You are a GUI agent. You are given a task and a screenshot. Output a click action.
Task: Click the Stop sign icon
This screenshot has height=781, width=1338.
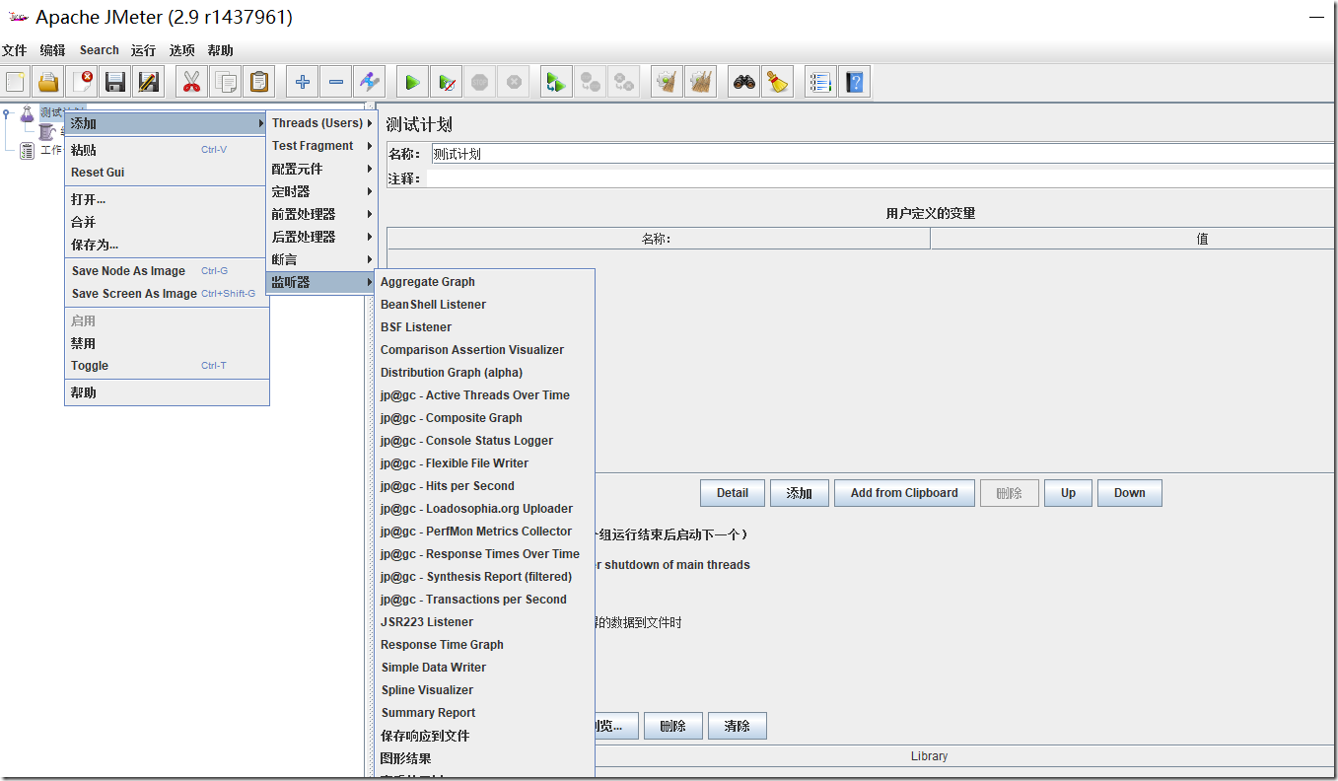tap(480, 82)
